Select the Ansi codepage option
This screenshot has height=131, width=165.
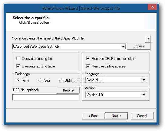click(40, 80)
